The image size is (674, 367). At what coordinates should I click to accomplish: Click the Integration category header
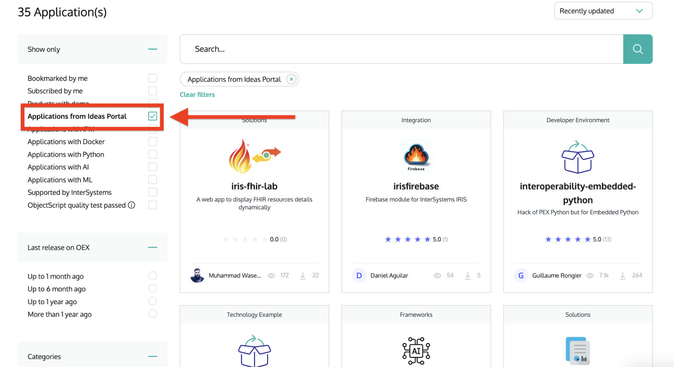pos(416,120)
